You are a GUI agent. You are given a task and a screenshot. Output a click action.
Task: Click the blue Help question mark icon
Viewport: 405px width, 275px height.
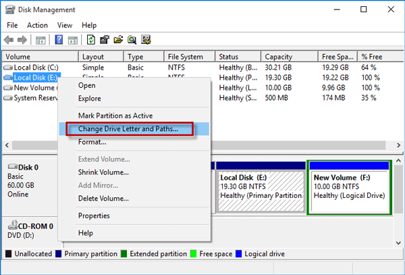click(x=59, y=40)
